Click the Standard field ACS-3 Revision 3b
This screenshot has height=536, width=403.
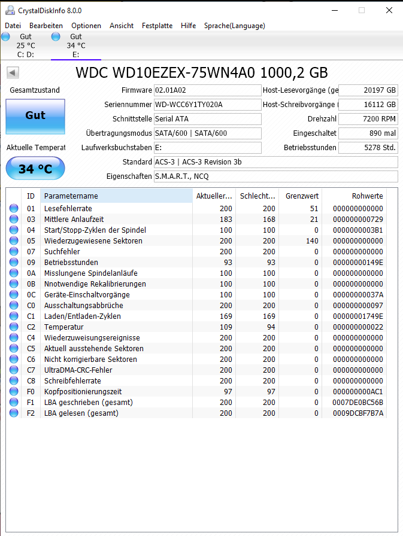point(276,162)
